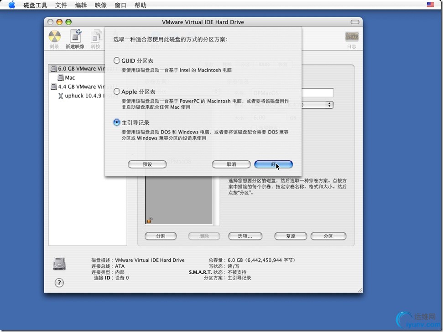Viewport: 443px width, 332px height.
Task: Click the 6.0 GB VMware disk icon
Action: tap(53, 69)
